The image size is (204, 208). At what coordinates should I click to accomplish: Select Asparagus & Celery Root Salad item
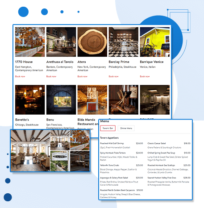click(114, 178)
